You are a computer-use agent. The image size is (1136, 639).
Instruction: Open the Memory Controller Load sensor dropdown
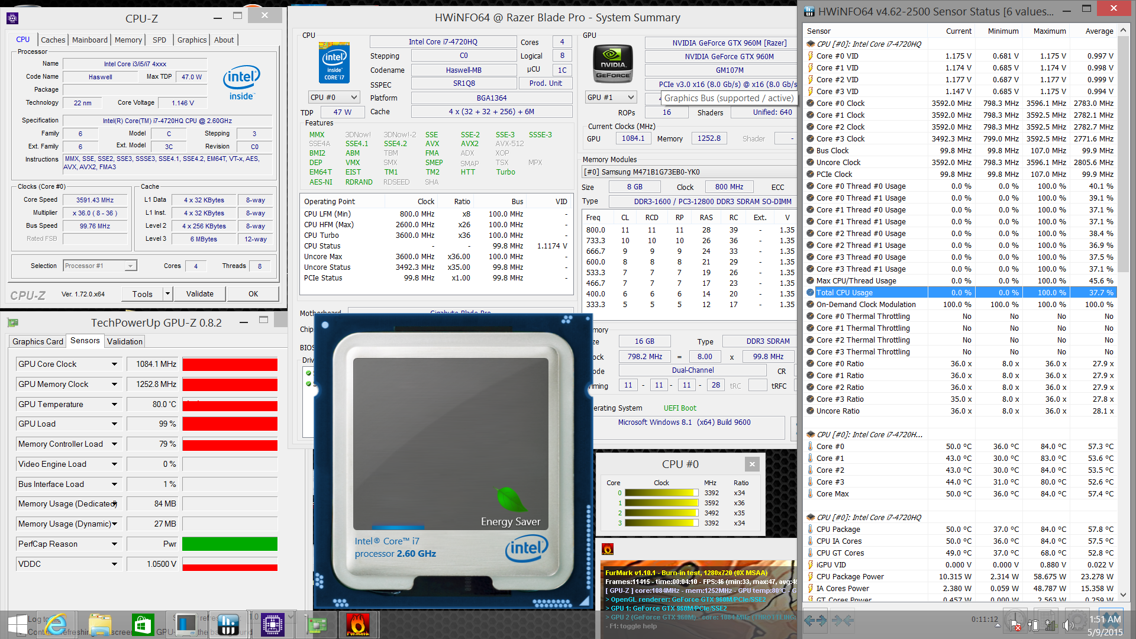114,444
